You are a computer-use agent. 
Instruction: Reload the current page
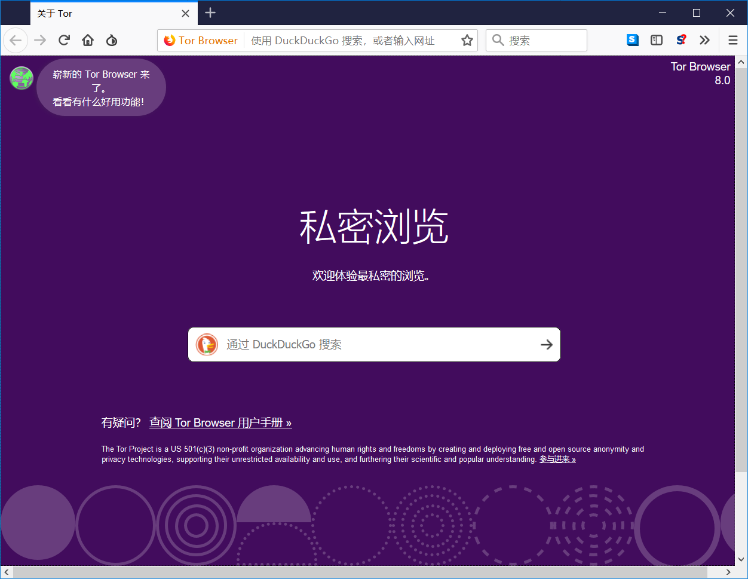point(64,41)
